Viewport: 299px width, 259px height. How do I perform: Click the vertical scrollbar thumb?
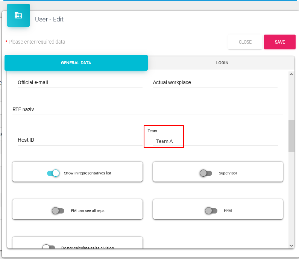pos(291,136)
